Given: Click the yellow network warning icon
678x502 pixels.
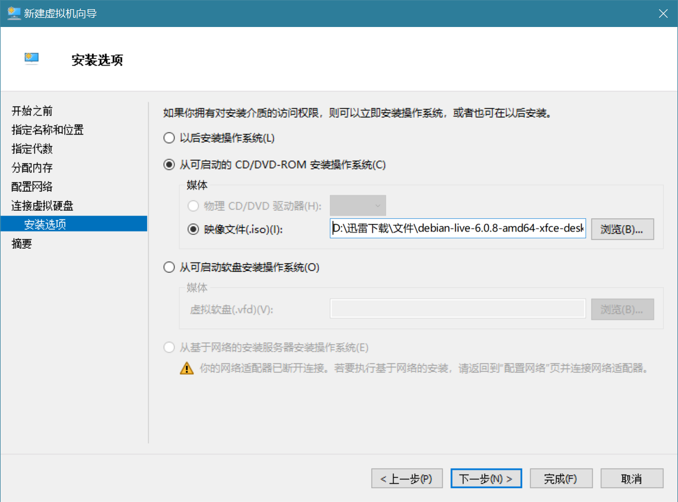Looking at the screenshot, I should pos(187,368).
